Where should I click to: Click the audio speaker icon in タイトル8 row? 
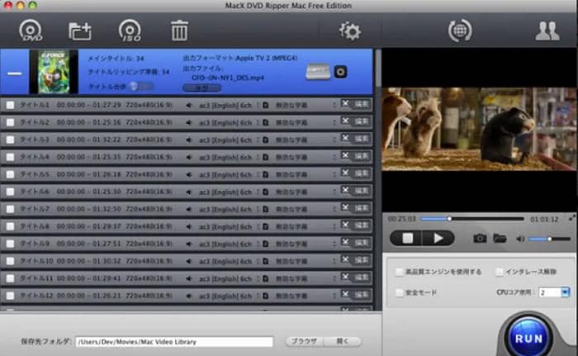189,227
